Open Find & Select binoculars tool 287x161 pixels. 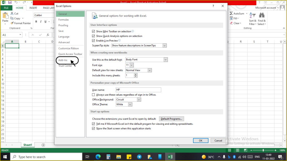coord(262,19)
